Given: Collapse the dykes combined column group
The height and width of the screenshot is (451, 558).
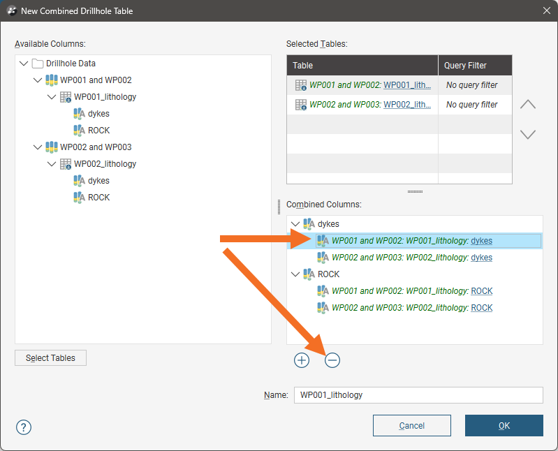Looking at the screenshot, I should click(x=295, y=224).
